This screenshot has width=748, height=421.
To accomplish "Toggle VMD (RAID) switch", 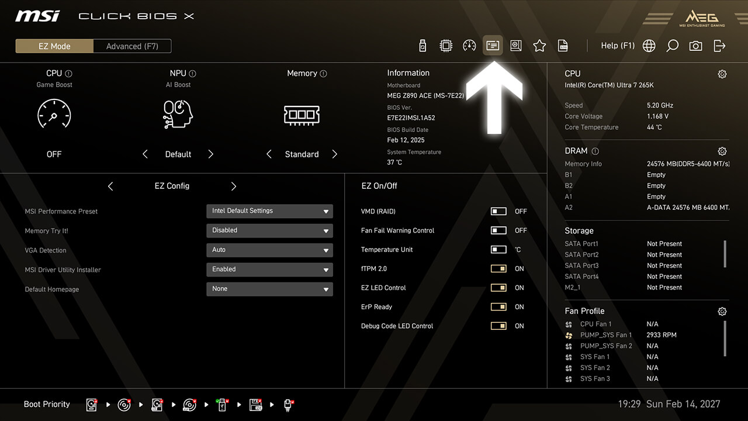I will 498,211.
